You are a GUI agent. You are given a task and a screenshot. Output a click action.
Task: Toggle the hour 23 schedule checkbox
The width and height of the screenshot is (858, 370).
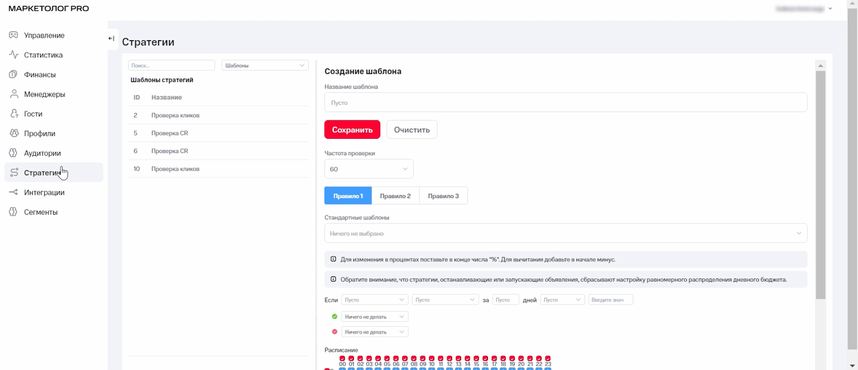tap(548, 358)
